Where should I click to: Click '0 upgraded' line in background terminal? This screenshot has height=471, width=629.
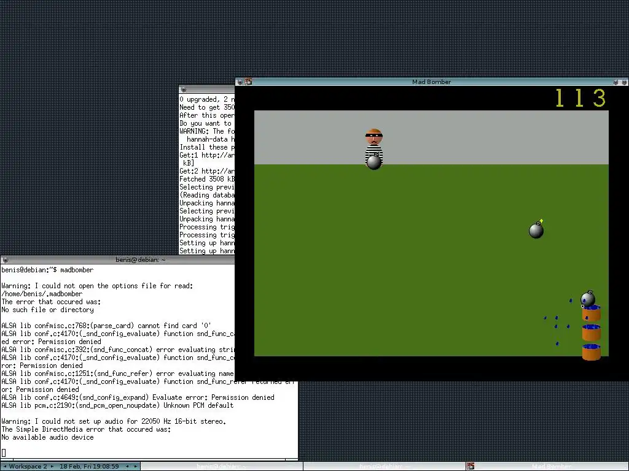[207, 99]
